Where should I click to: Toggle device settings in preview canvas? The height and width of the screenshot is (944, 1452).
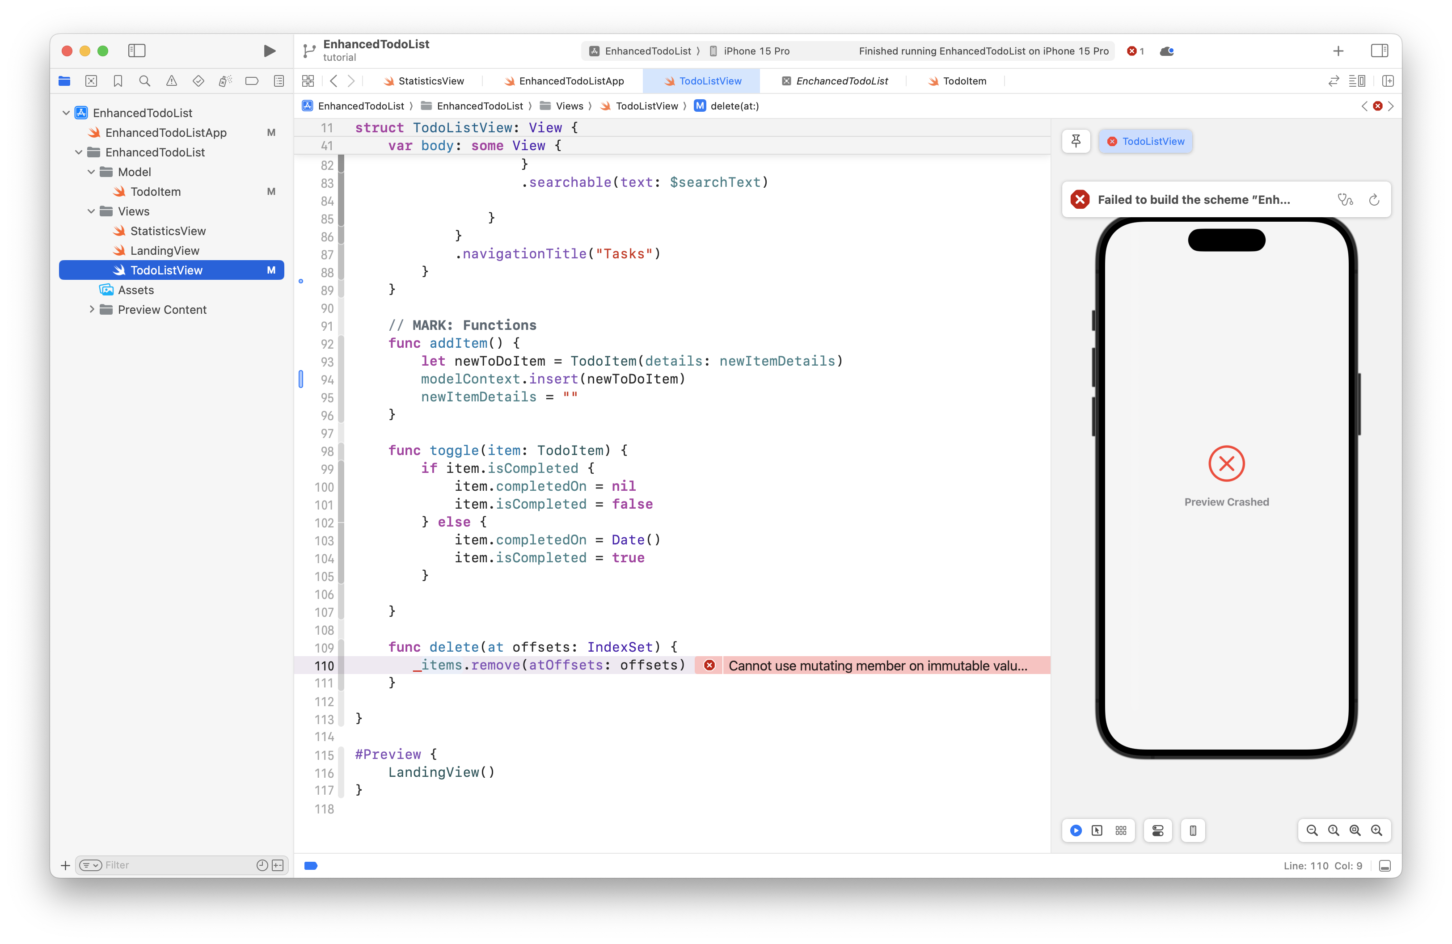(x=1158, y=830)
